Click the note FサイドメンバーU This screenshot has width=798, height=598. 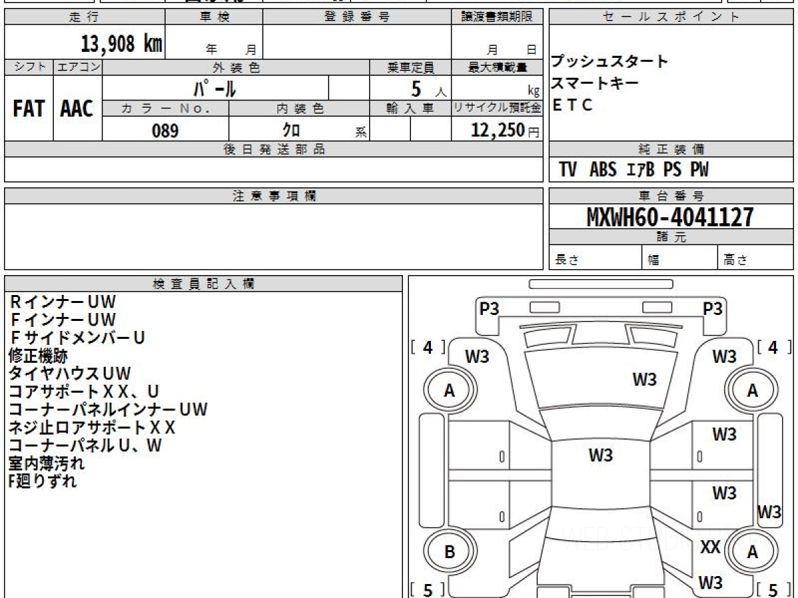click(x=77, y=338)
